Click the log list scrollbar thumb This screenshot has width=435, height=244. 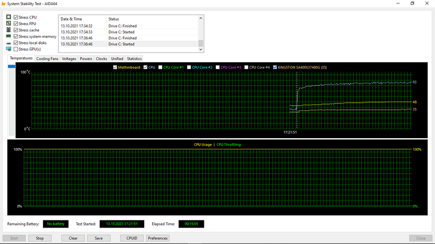tap(201, 43)
